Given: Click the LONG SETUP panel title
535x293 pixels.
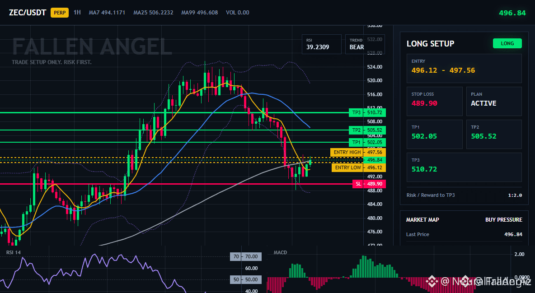Looking at the screenshot, I should pyautogui.click(x=430, y=44).
